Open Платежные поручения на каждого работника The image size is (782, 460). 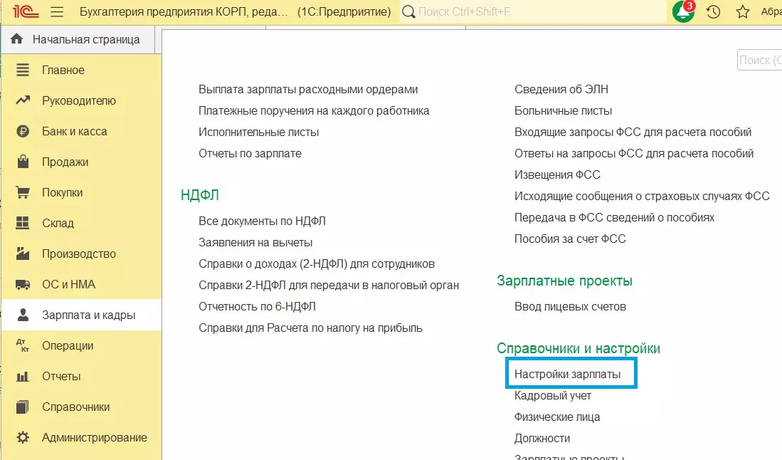314,111
